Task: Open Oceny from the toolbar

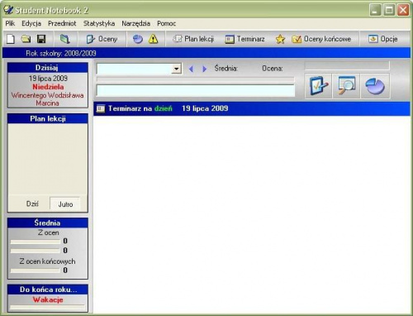Action: click(102, 39)
